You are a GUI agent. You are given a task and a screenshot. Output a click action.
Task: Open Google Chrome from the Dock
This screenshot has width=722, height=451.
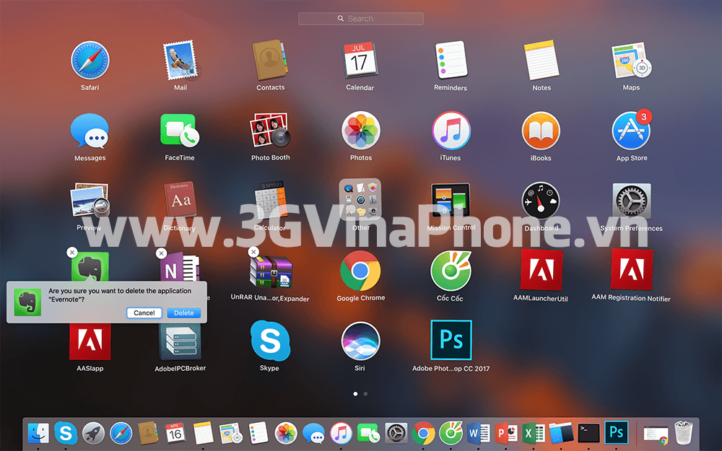tap(424, 433)
